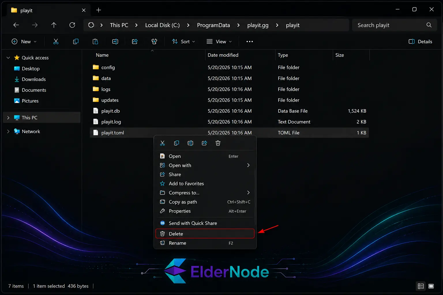
Task: Open the Sort dropdown
Action: pos(183,41)
